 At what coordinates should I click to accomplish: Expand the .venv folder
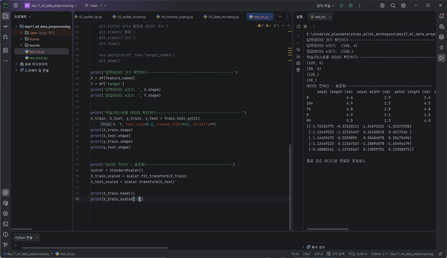(x=21, y=33)
